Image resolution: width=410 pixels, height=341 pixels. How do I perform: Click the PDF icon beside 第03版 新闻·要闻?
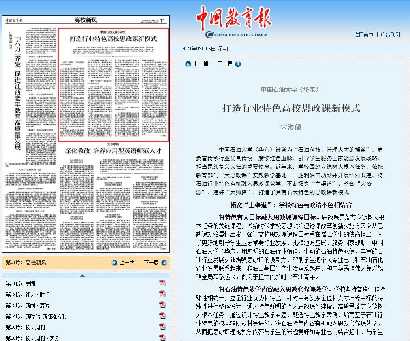tap(162, 305)
